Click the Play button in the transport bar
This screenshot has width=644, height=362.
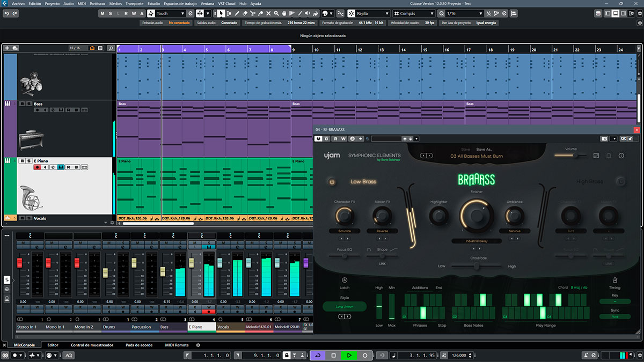tap(349, 355)
